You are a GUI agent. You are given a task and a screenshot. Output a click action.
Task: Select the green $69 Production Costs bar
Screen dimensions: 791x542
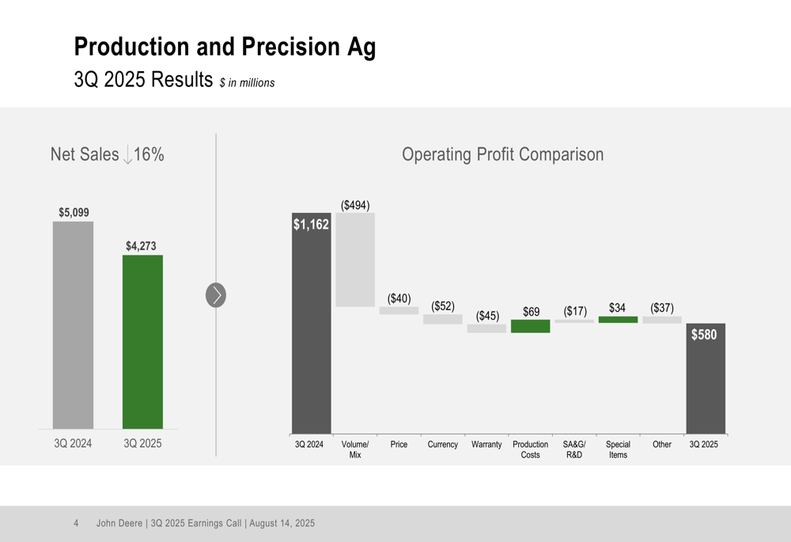(x=530, y=326)
